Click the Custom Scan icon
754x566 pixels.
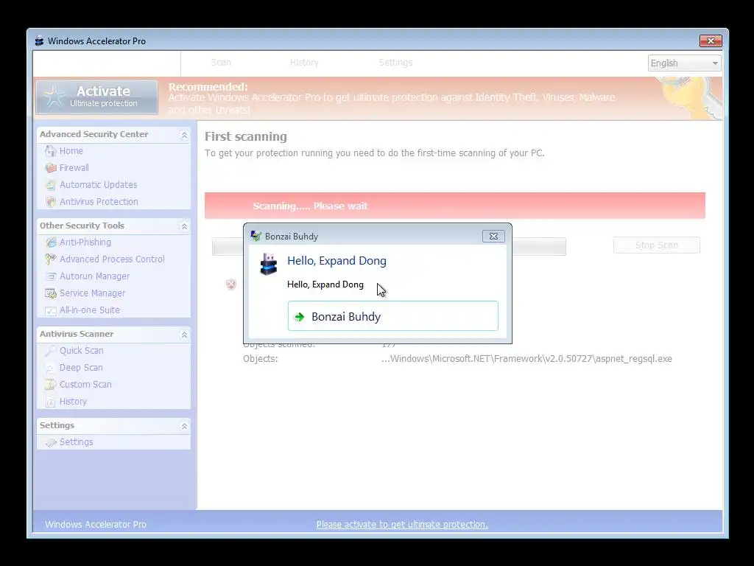pos(51,385)
